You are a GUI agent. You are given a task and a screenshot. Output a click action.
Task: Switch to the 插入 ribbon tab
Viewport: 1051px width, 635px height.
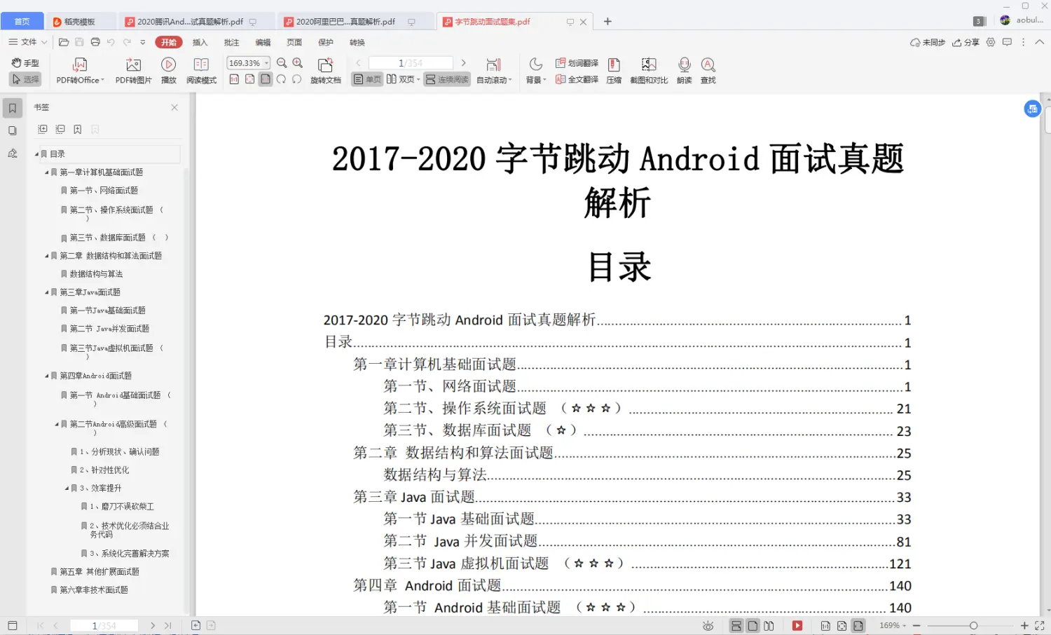click(200, 42)
